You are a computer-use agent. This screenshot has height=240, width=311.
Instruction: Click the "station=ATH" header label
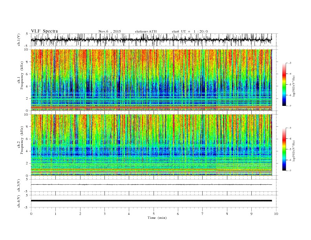pyautogui.click(x=146, y=31)
